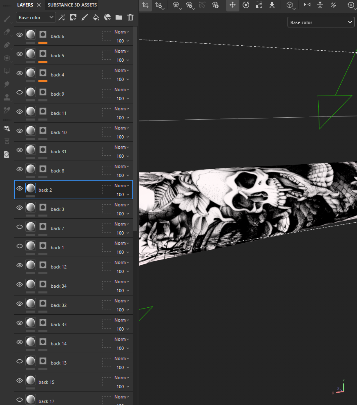Click the XYZ axis gizmo in viewport
Viewport: 357px width, 405px height.
coord(339,387)
